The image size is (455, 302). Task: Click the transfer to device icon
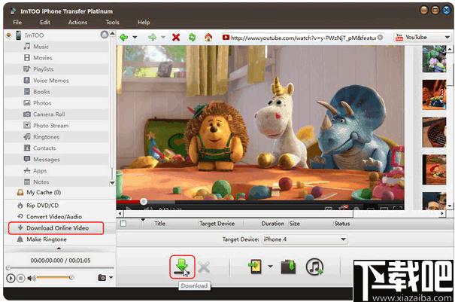point(256,267)
